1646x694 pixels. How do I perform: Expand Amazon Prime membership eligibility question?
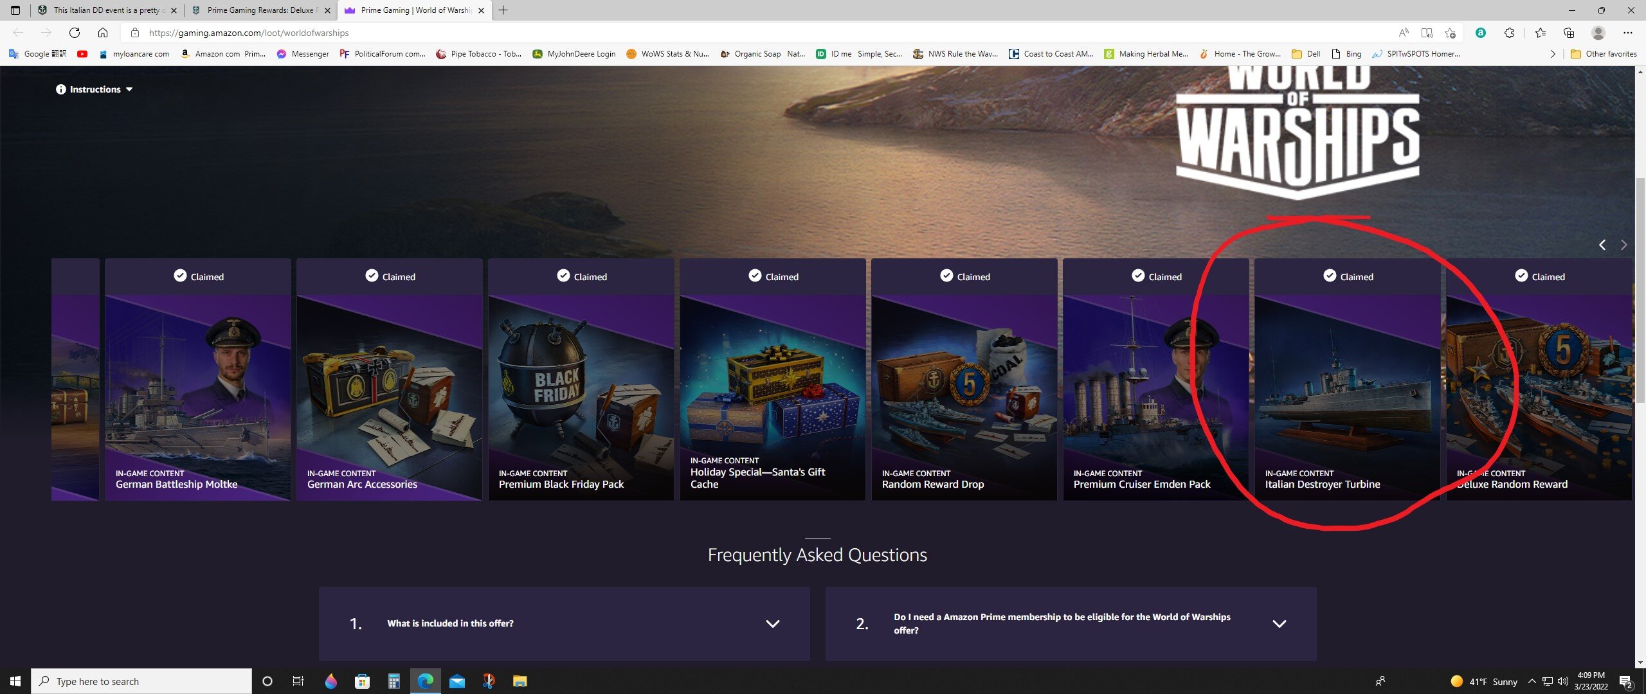pos(1071,623)
